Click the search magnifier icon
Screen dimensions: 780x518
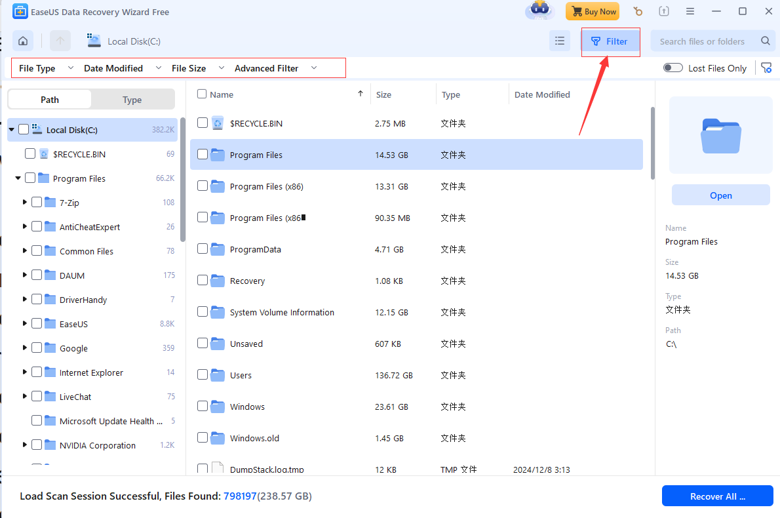[x=766, y=41]
